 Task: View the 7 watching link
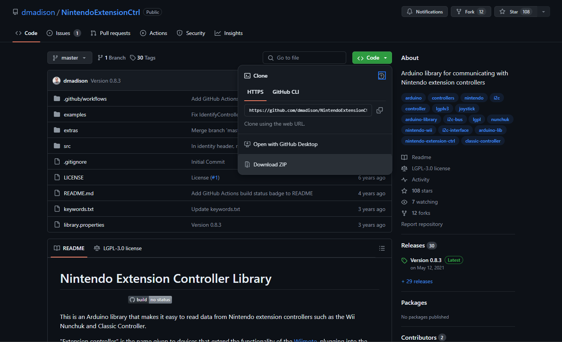click(420, 202)
